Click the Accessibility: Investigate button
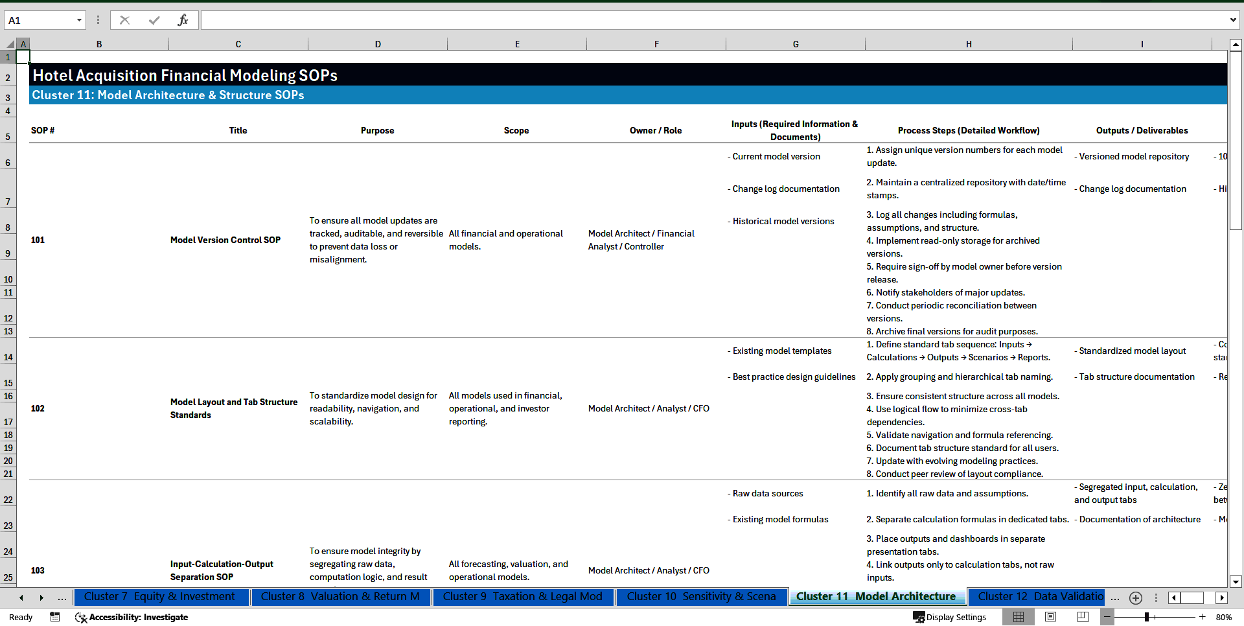The height and width of the screenshot is (626, 1244). (132, 617)
